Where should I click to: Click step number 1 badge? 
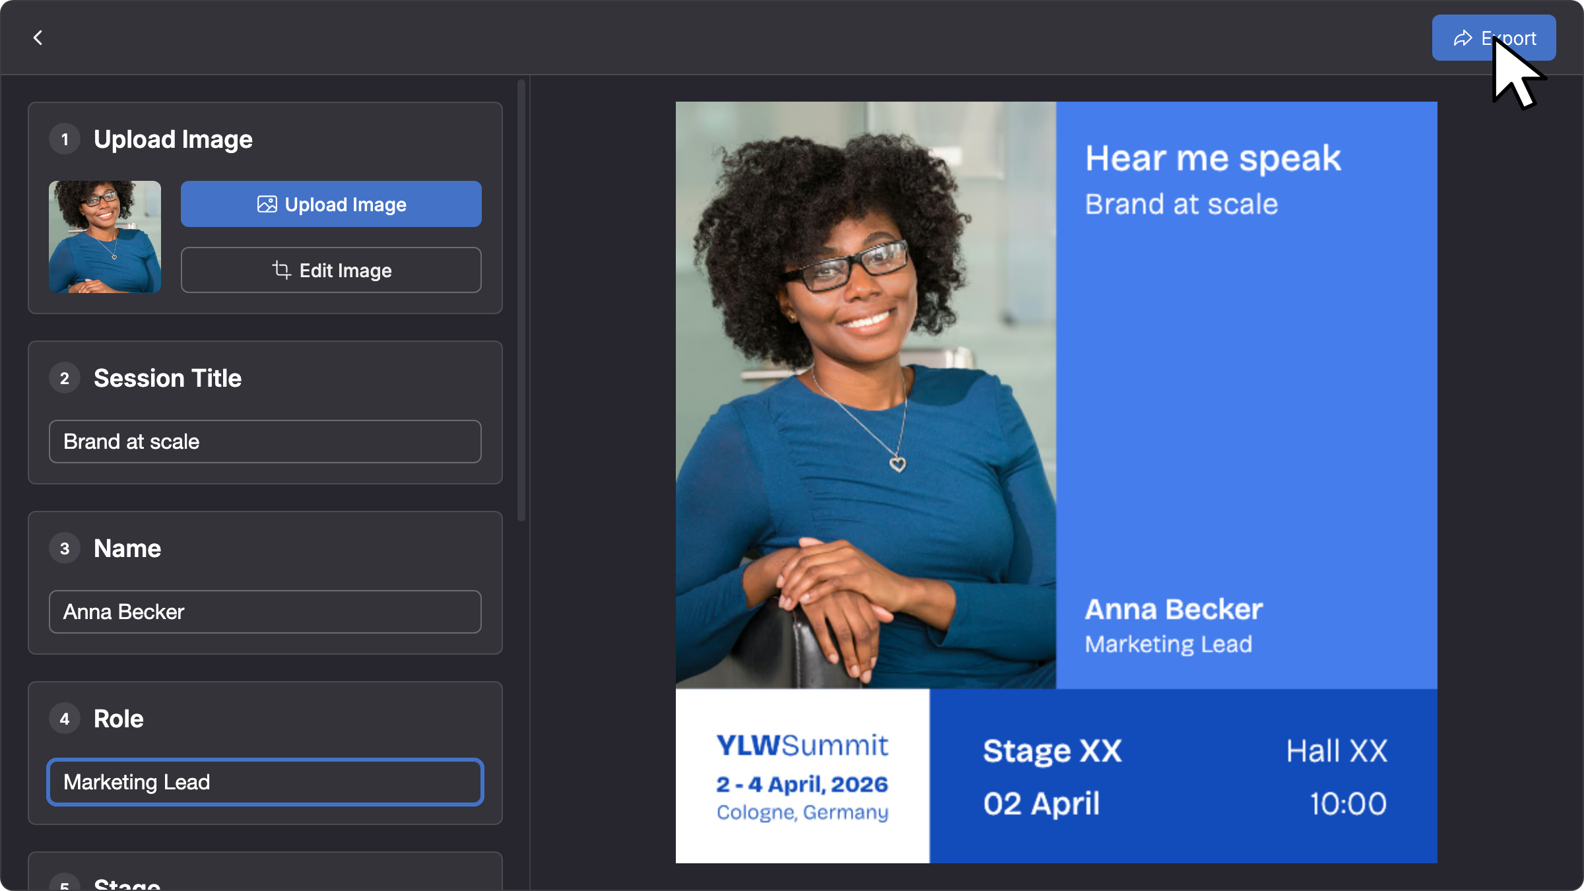65,139
